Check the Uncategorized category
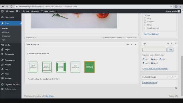The width and height of the screenshot is (183, 103). pos(145,28)
